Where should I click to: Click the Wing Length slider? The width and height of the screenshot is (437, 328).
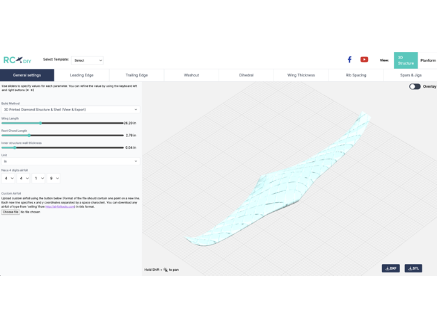(63, 123)
